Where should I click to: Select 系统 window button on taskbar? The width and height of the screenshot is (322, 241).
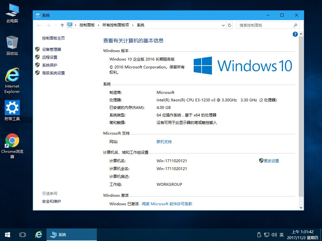click(72, 235)
